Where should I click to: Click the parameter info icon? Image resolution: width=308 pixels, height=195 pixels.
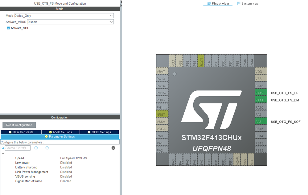coord(113,148)
